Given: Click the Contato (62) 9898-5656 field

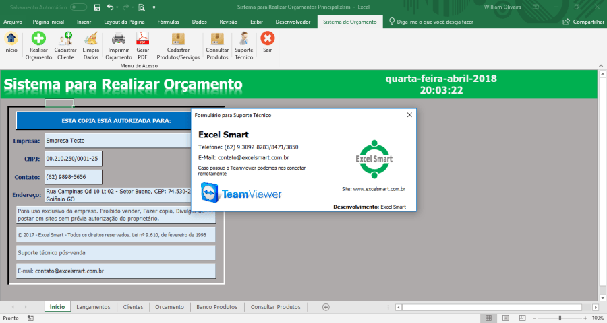Looking at the screenshot, I should [74, 177].
